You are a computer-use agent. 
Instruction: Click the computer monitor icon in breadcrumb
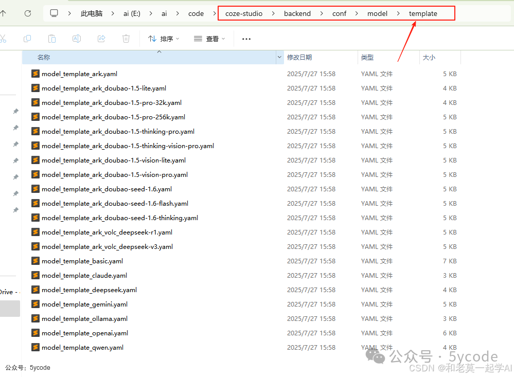(54, 13)
